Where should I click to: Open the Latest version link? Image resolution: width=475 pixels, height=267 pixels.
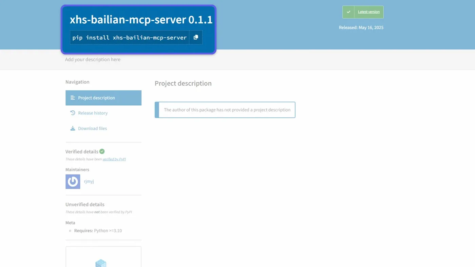[369, 12]
